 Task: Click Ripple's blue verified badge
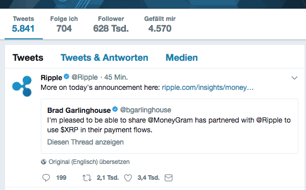click(x=66, y=77)
